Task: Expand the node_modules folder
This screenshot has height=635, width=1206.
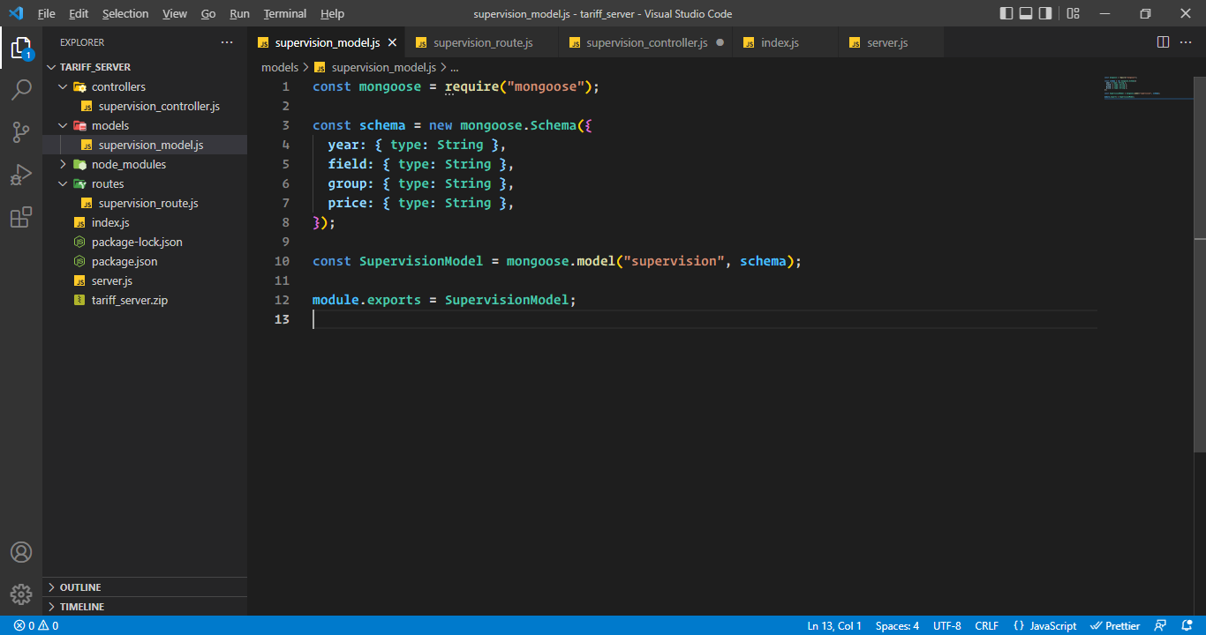Action: click(x=128, y=164)
